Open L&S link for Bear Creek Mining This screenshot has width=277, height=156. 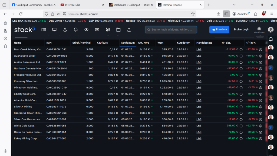point(199,50)
